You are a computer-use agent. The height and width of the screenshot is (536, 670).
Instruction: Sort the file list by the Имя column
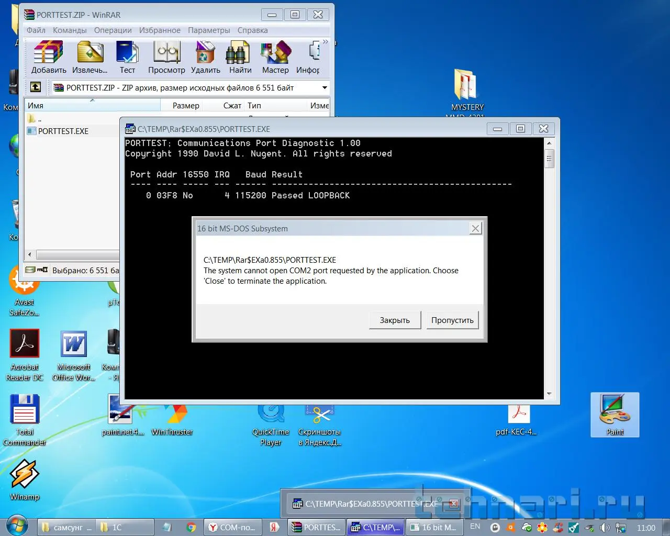tap(93, 105)
